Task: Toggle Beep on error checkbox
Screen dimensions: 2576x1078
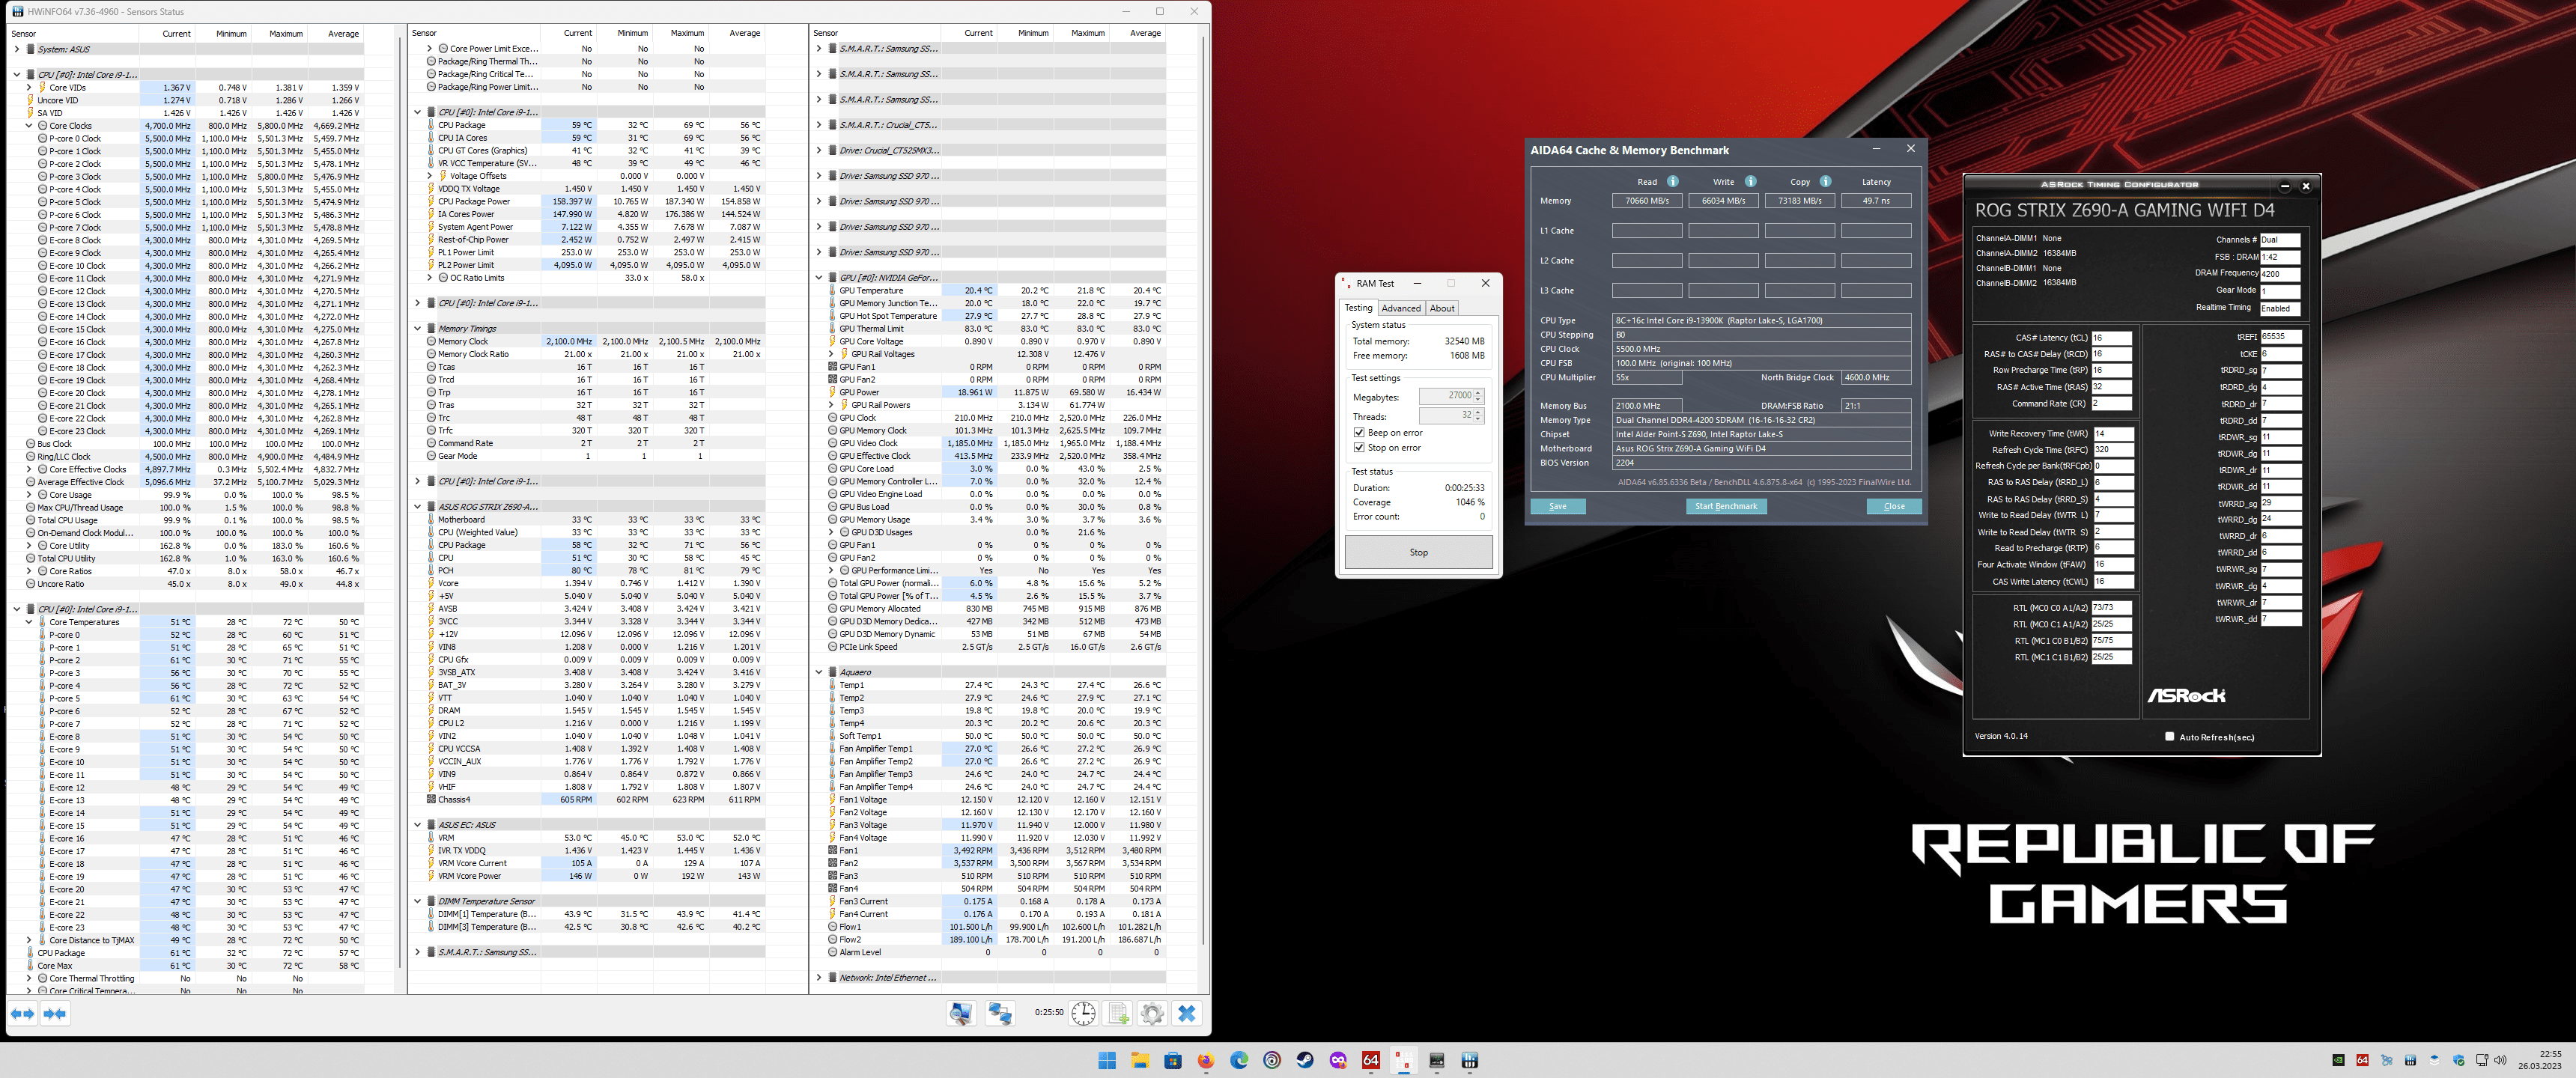Action: (1359, 432)
